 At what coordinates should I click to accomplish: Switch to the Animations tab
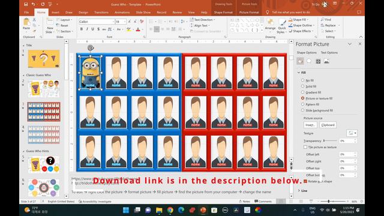(x=122, y=12)
